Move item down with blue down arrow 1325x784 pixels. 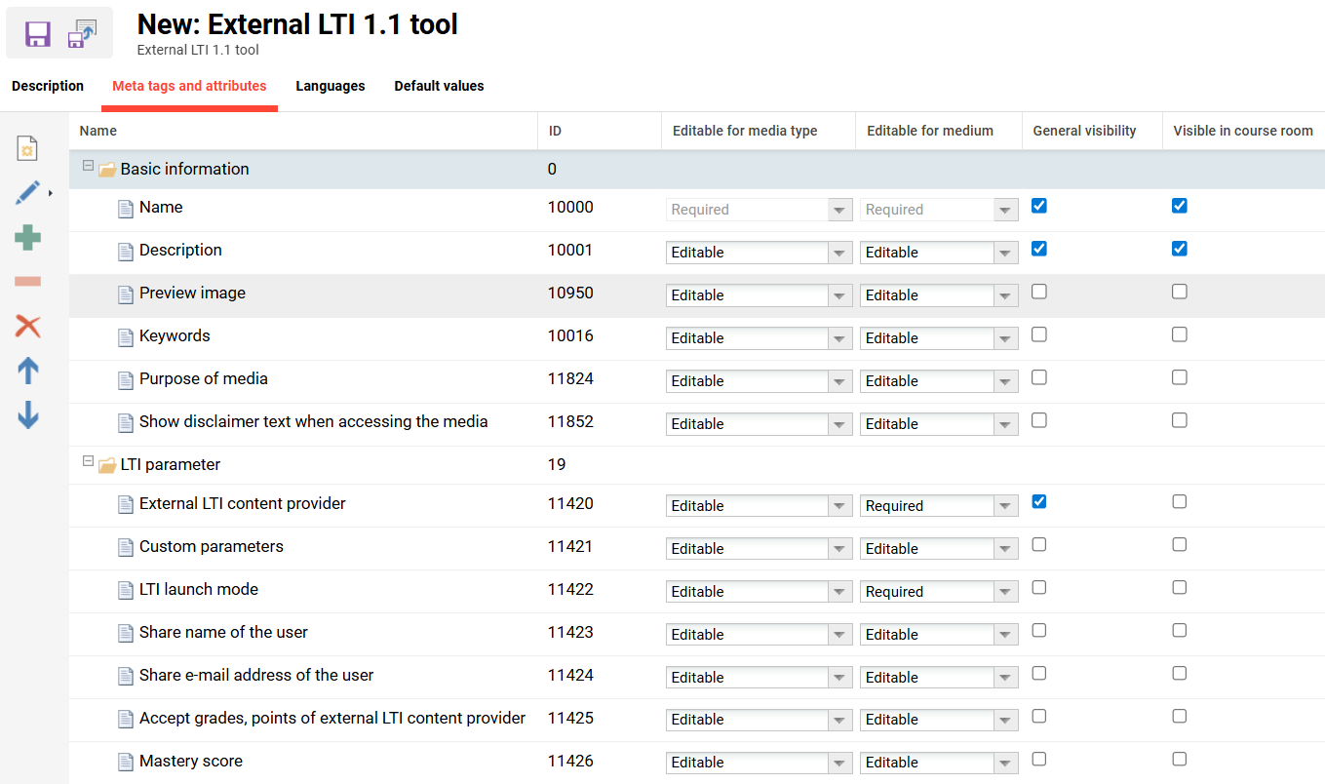click(27, 415)
